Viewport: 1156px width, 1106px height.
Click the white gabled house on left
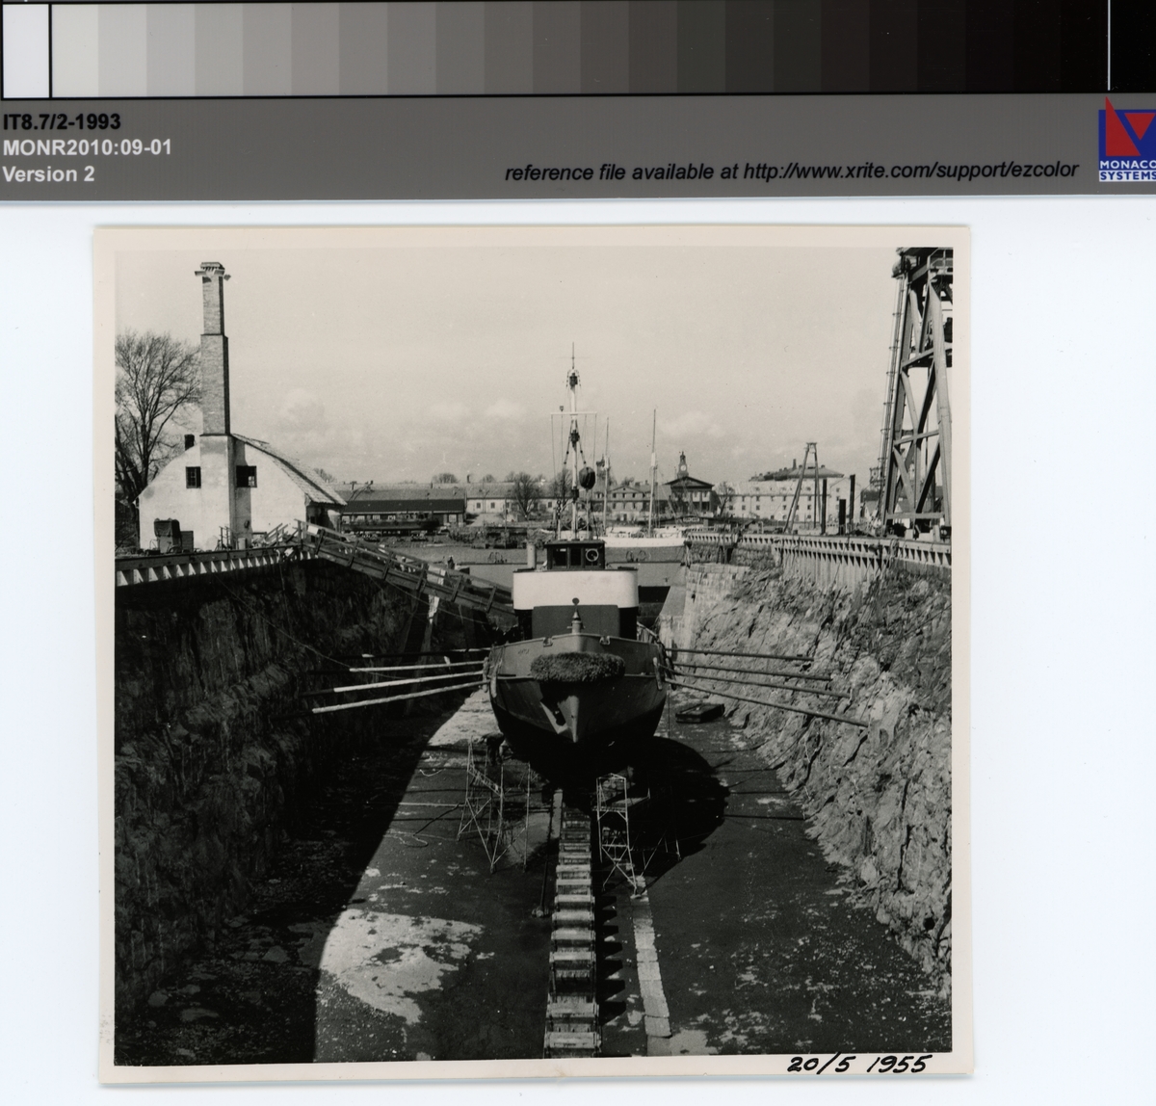(231, 491)
